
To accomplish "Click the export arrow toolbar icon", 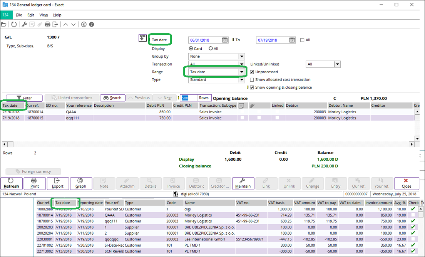I will 55,24.
